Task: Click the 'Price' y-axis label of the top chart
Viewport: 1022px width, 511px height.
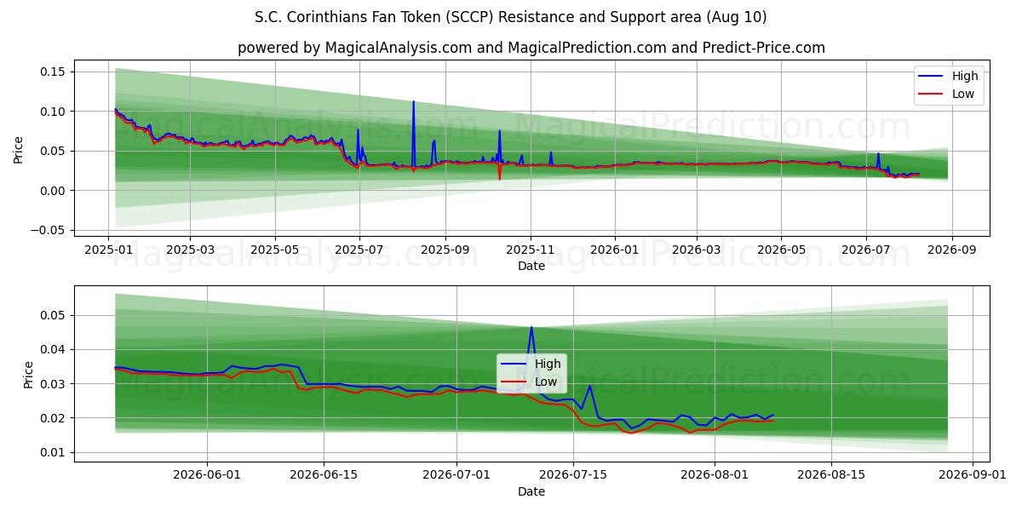Action: point(19,150)
